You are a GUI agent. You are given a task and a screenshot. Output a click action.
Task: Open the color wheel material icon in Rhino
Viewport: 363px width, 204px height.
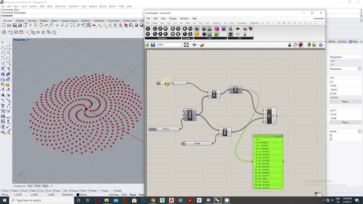click(131, 25)
